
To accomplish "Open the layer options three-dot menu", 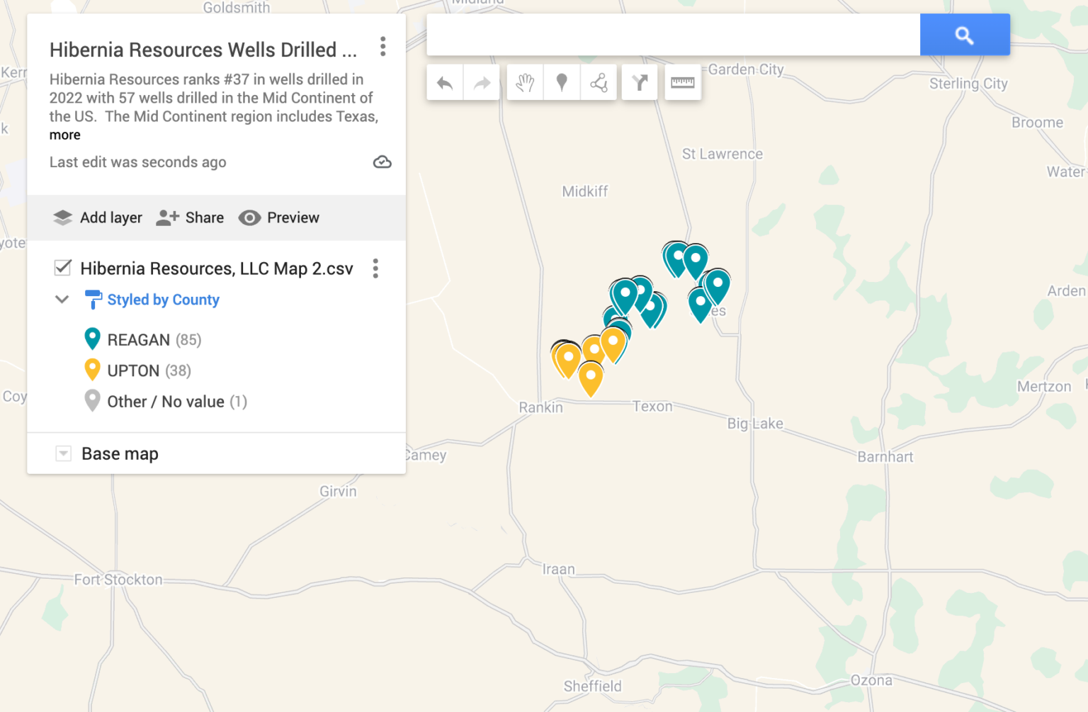I will [x=375, y=269].
